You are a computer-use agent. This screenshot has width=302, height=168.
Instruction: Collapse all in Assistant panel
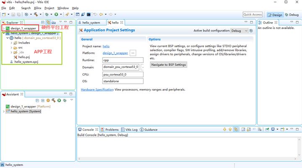tap(37, 101)
